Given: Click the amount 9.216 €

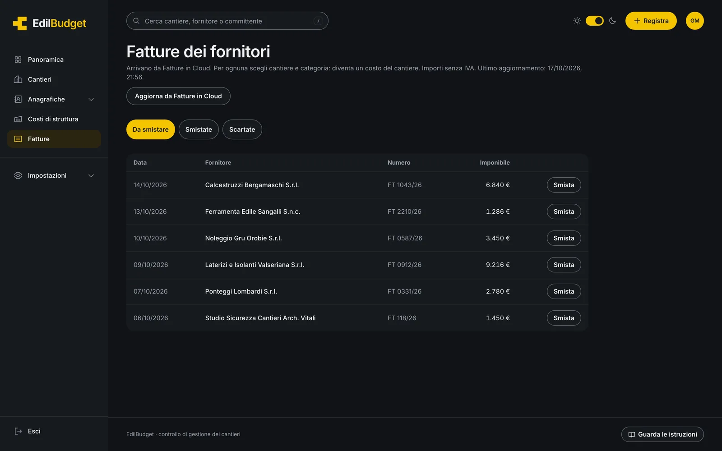Looking at the screenshot, I should tap(498, 265).
